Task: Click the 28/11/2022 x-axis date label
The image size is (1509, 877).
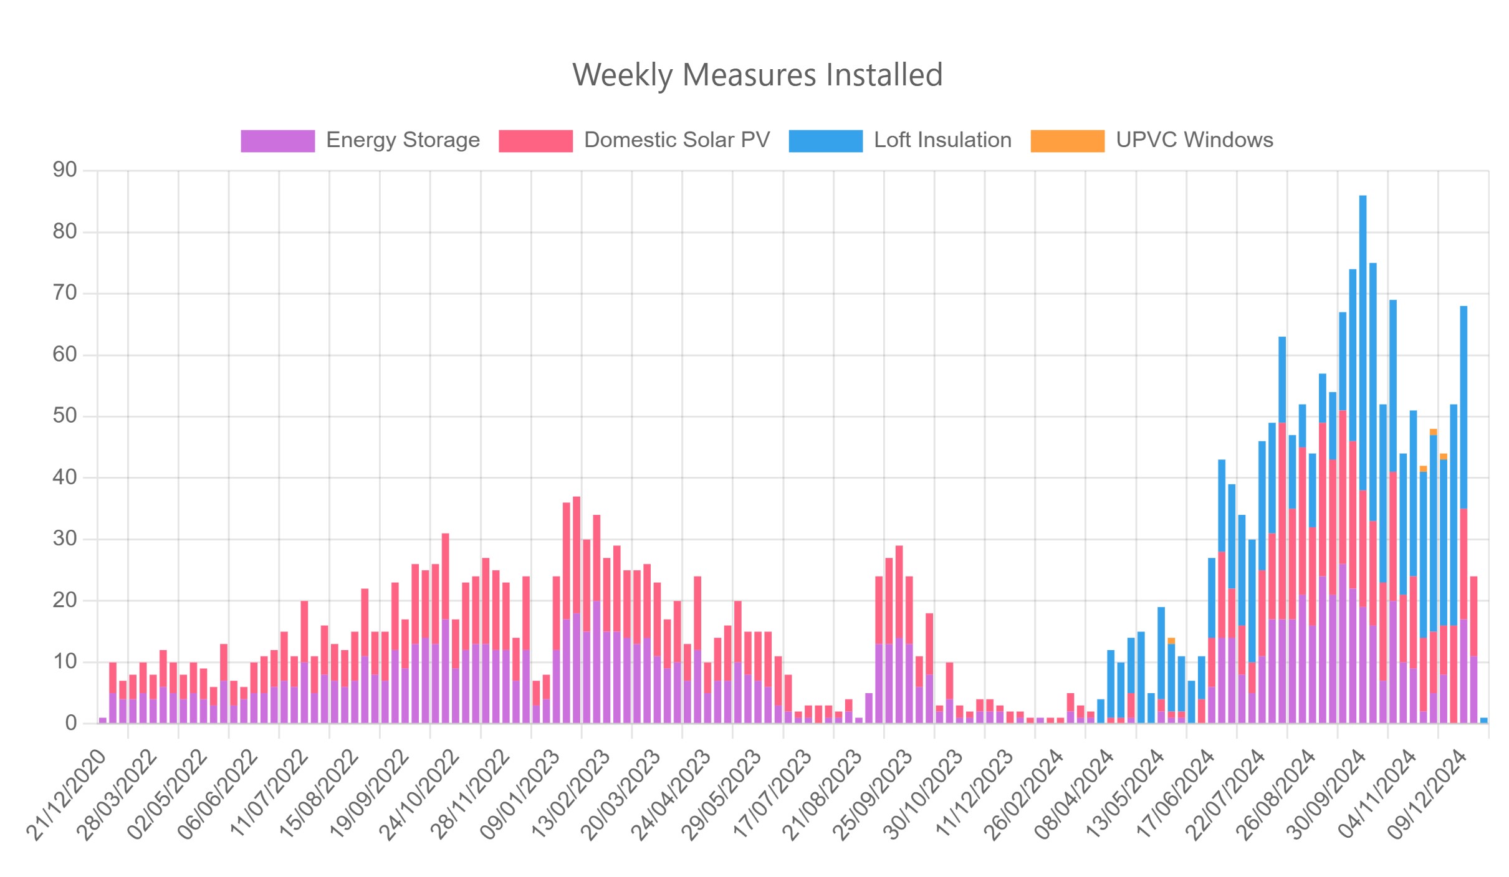Action: tap(470, 795)
